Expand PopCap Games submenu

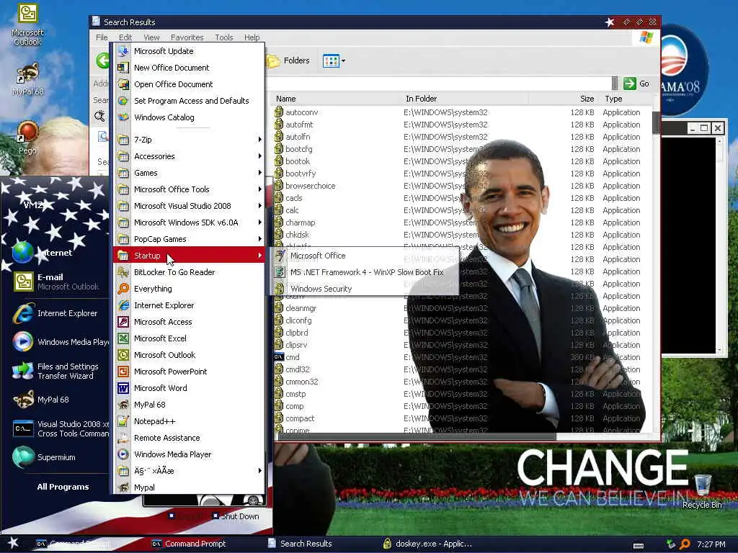pyautogui.click(x=188, y=239)
